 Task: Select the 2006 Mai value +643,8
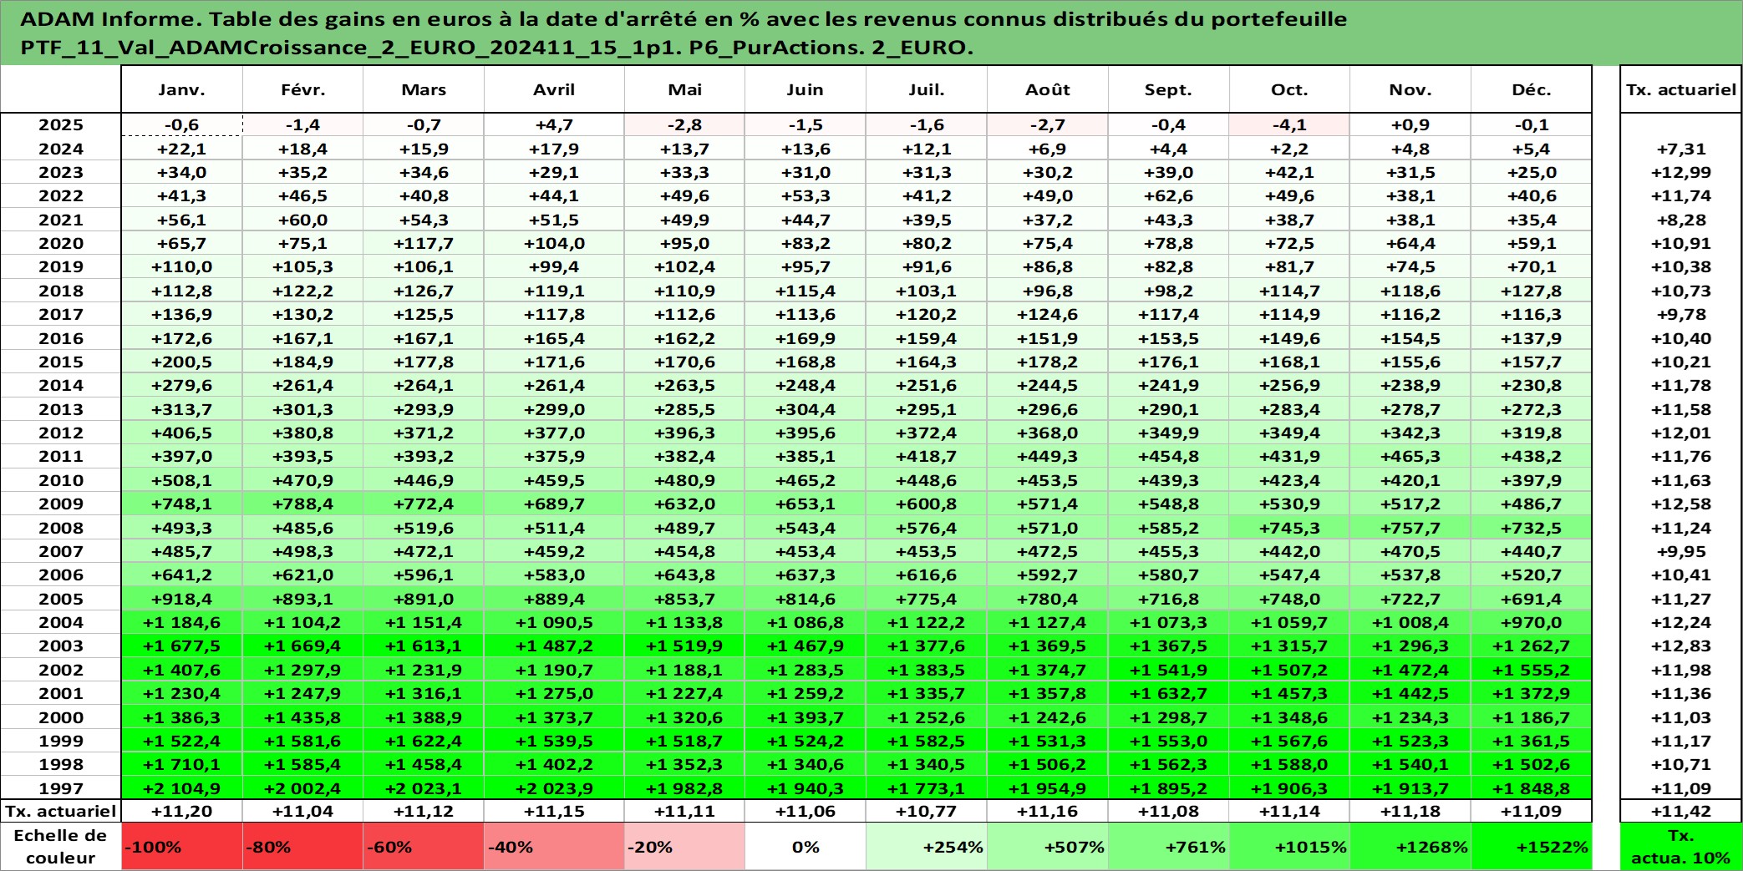point(684,575)
